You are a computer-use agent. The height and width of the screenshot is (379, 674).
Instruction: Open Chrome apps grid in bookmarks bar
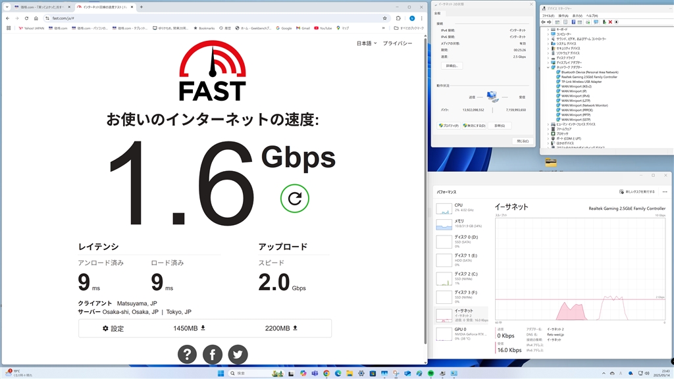coord(9,28)
